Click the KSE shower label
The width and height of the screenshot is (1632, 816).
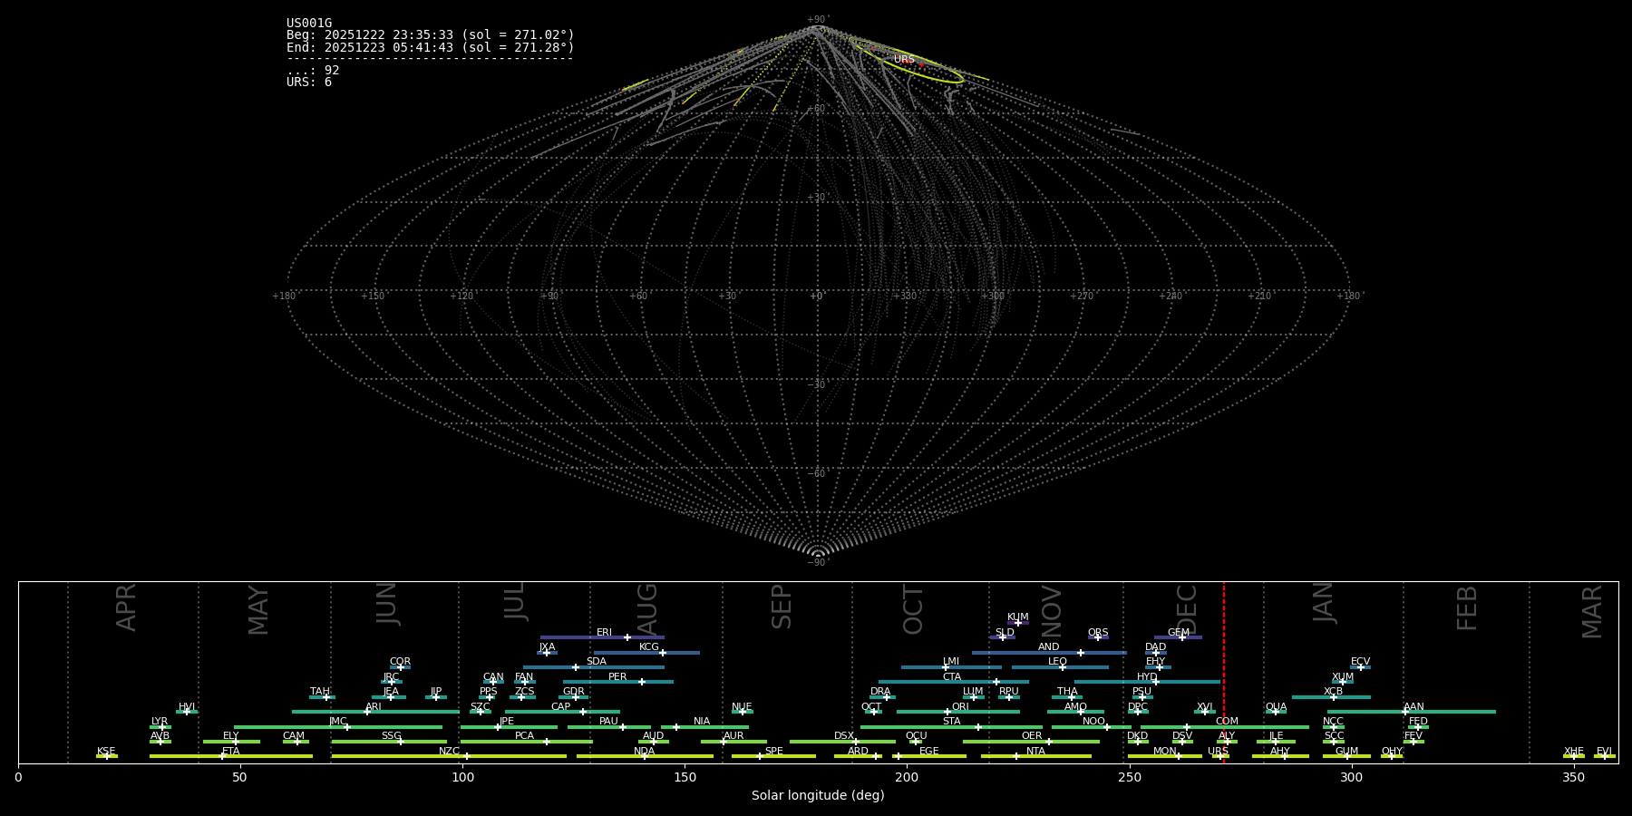(106, 752)
